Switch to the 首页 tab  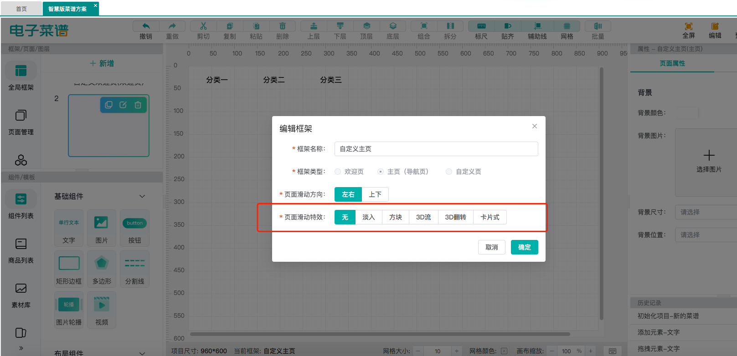point(21,9)
